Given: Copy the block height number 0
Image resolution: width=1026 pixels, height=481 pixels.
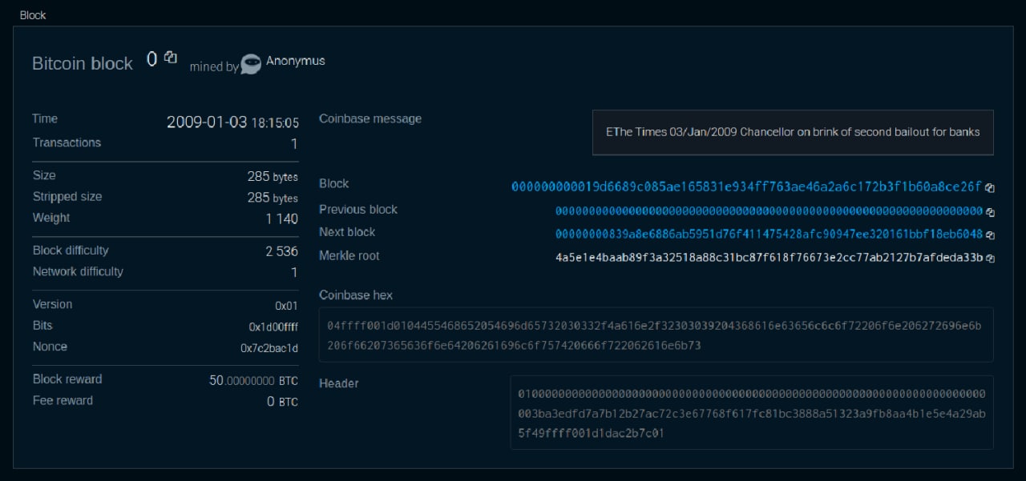Looking at the screenshot, I should 171,58.
